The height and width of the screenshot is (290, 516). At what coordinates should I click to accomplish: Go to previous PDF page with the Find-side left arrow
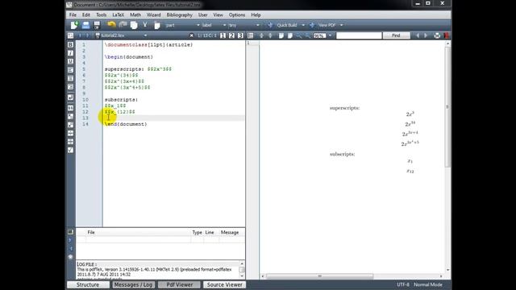click(x=418, y=35)
